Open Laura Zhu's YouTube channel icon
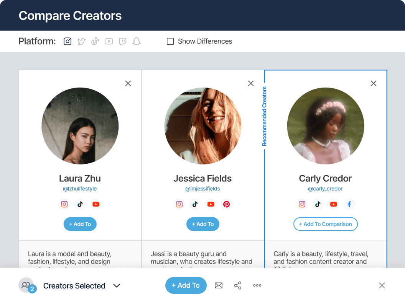Image resolution: width=405 pixels, height=303 pixels. tap(96, 204)
